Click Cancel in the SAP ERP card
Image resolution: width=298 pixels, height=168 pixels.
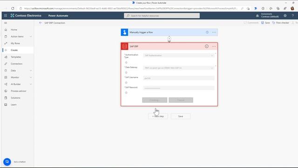click(181, 100)
